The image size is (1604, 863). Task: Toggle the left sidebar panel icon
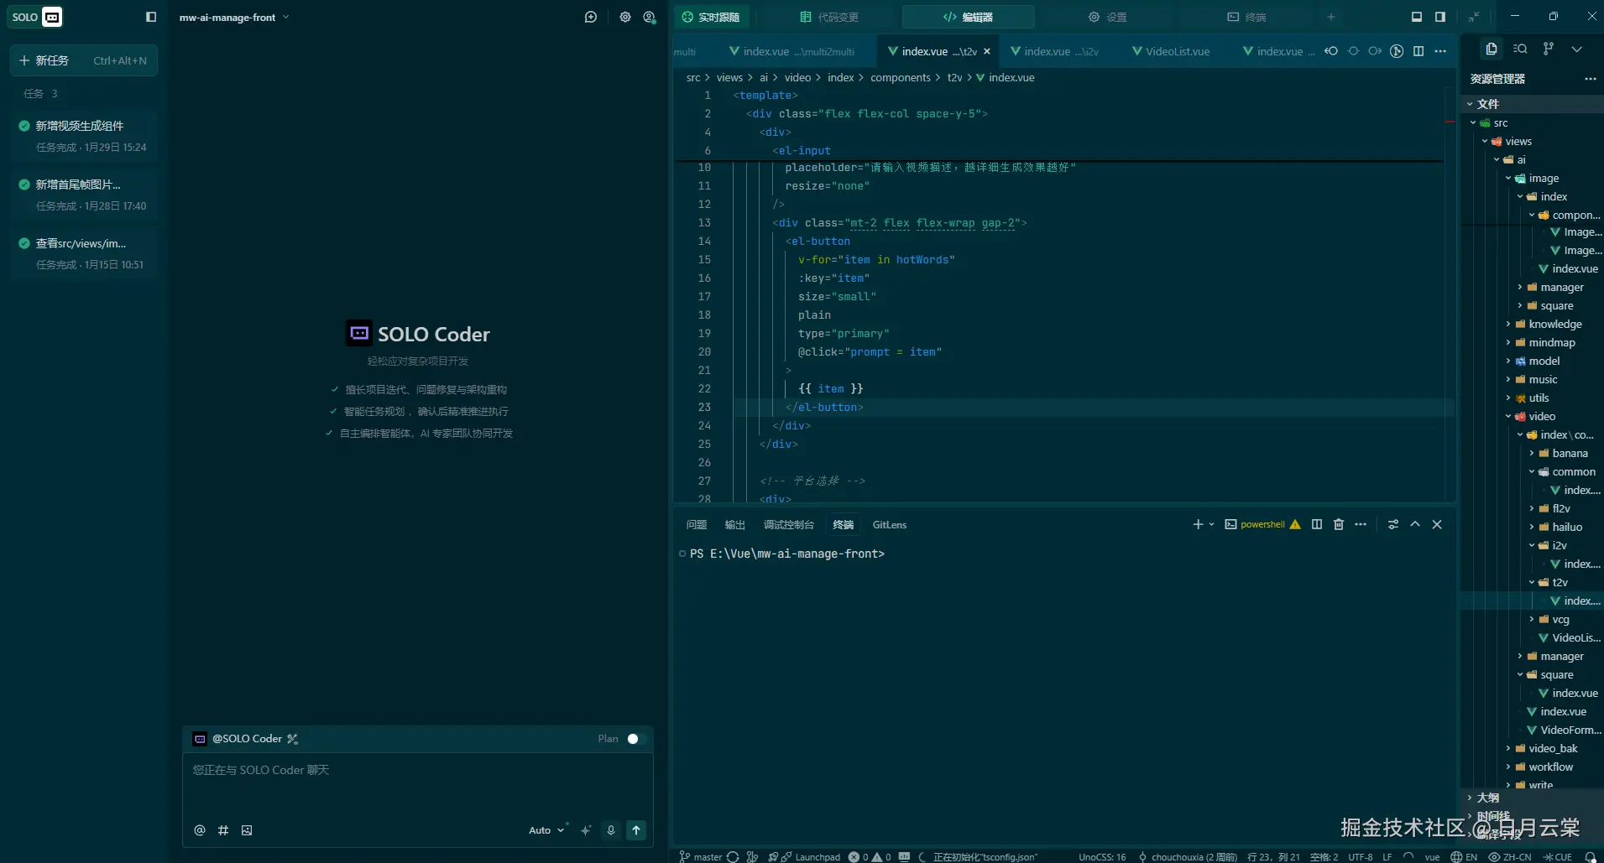point(151,17)
